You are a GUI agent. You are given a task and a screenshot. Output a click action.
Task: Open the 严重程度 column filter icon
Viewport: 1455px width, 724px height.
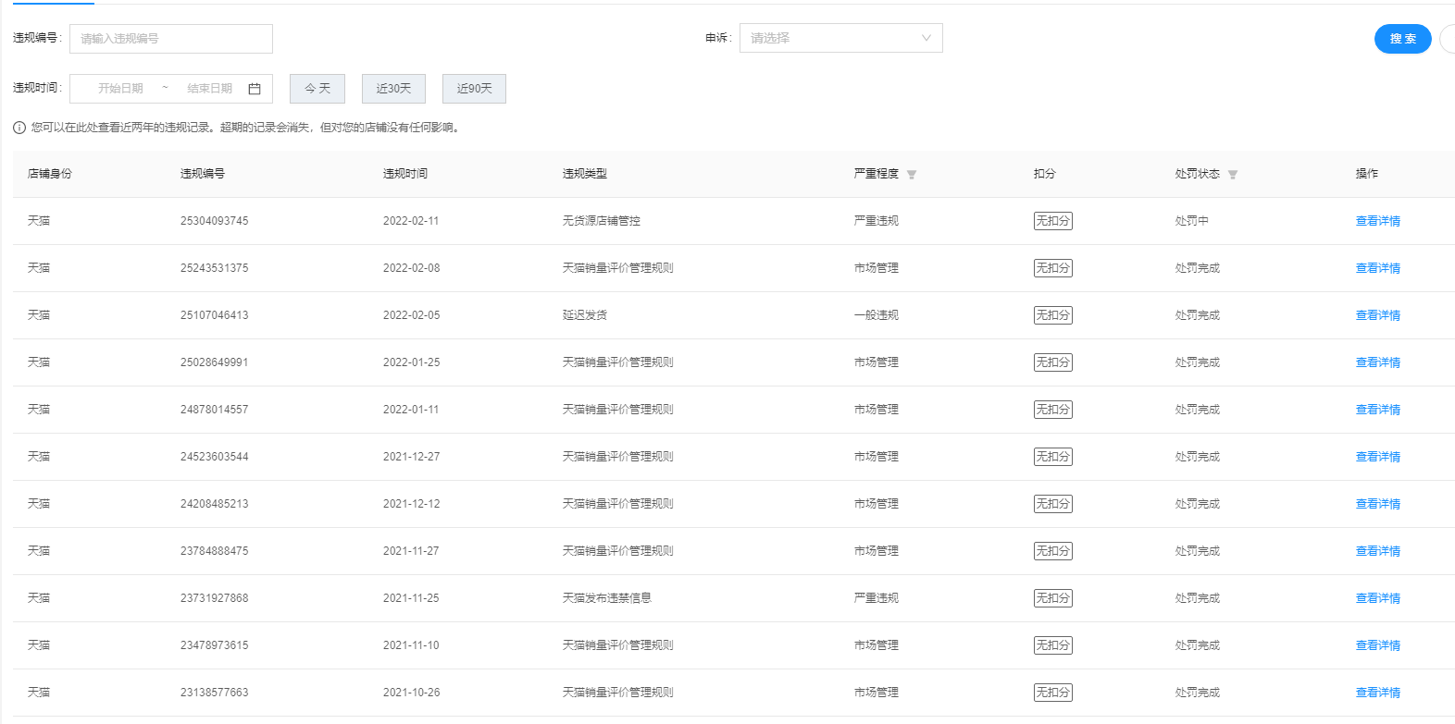coord(912,175)
